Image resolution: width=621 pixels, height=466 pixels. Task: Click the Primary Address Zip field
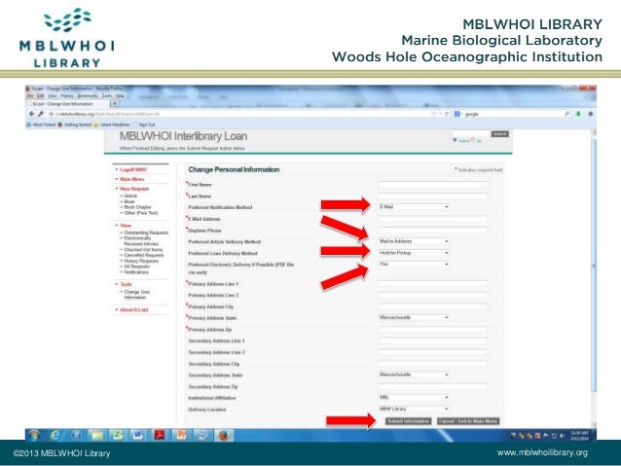[x=433, y=330]
